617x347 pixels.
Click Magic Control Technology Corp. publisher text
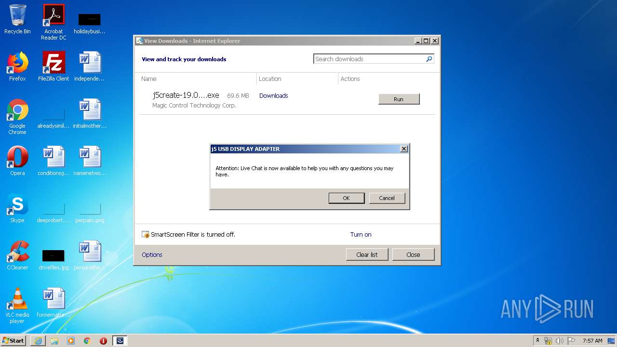pyautogui.click(x=194, y=106)
